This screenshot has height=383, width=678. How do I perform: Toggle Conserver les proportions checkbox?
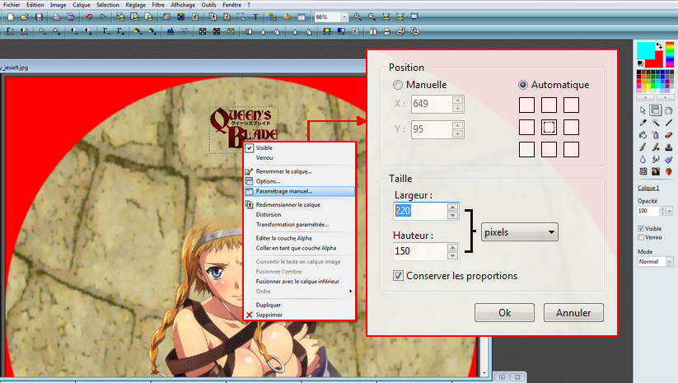point(398,275)
